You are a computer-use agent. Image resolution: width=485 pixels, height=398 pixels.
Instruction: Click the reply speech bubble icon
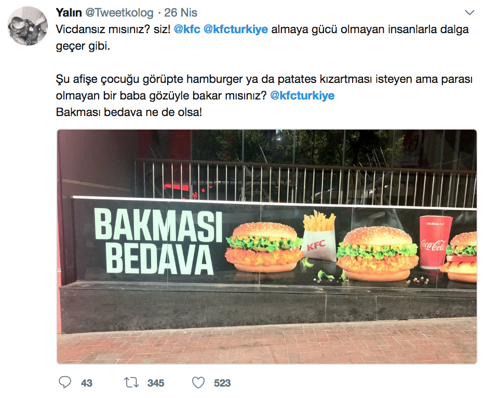pos(65,382)
